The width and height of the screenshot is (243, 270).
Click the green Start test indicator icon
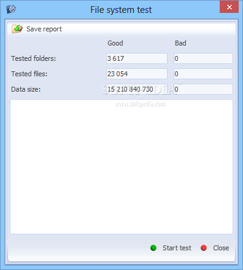[x=153, y=248]
